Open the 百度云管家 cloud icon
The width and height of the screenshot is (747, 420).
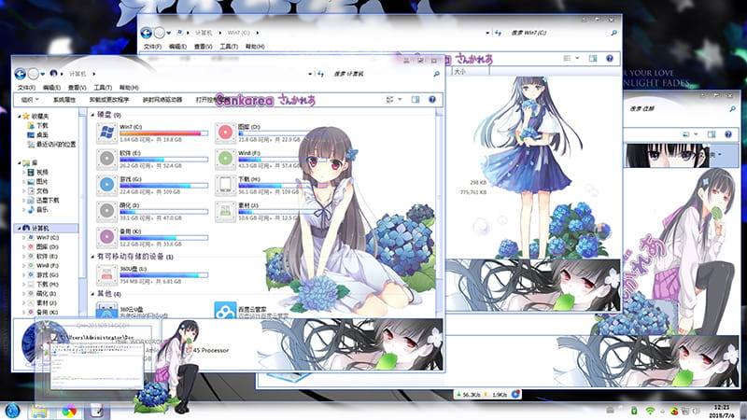(225, 310)
